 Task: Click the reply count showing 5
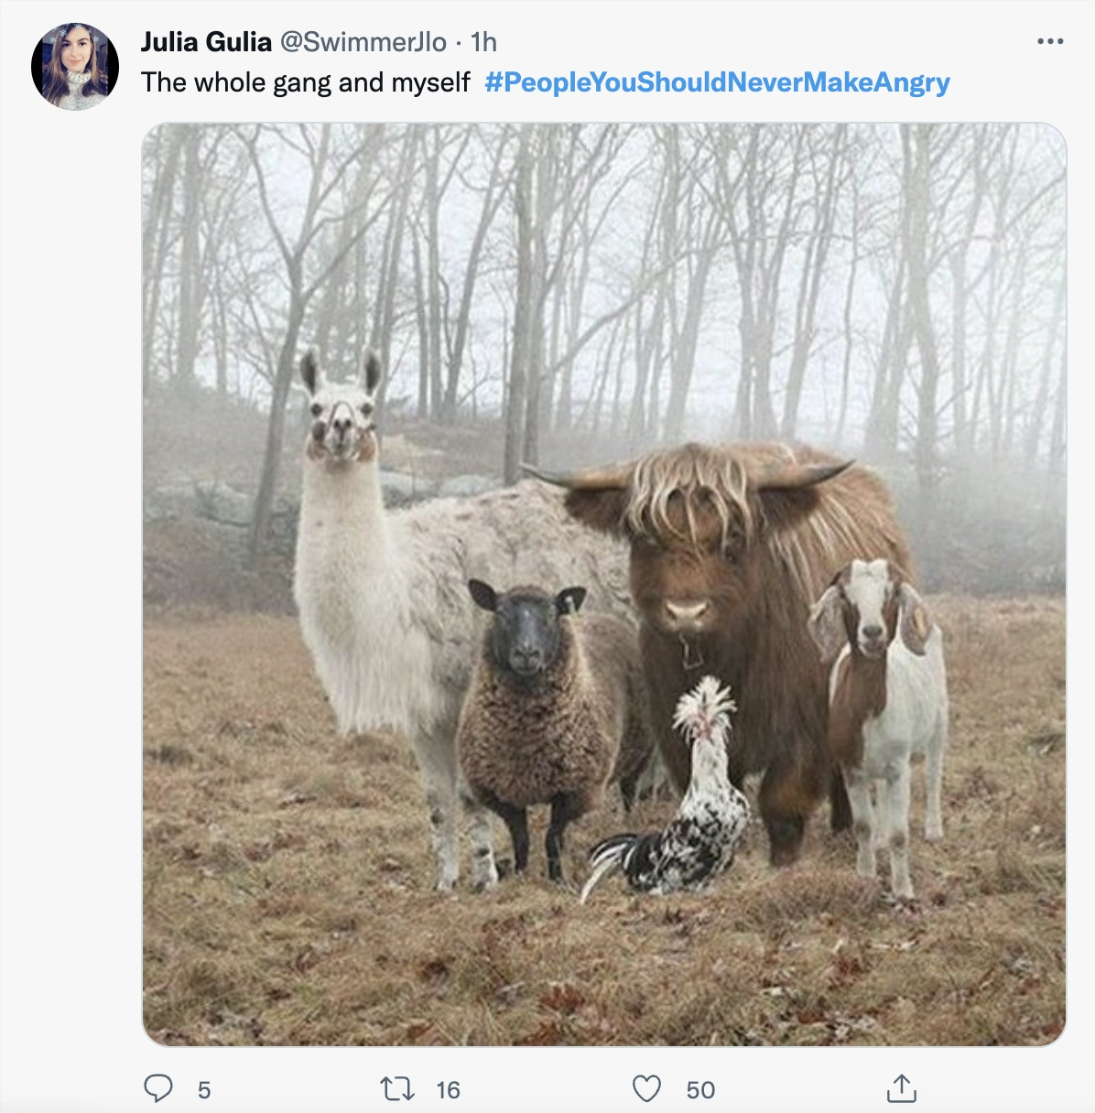[204, 1089]
